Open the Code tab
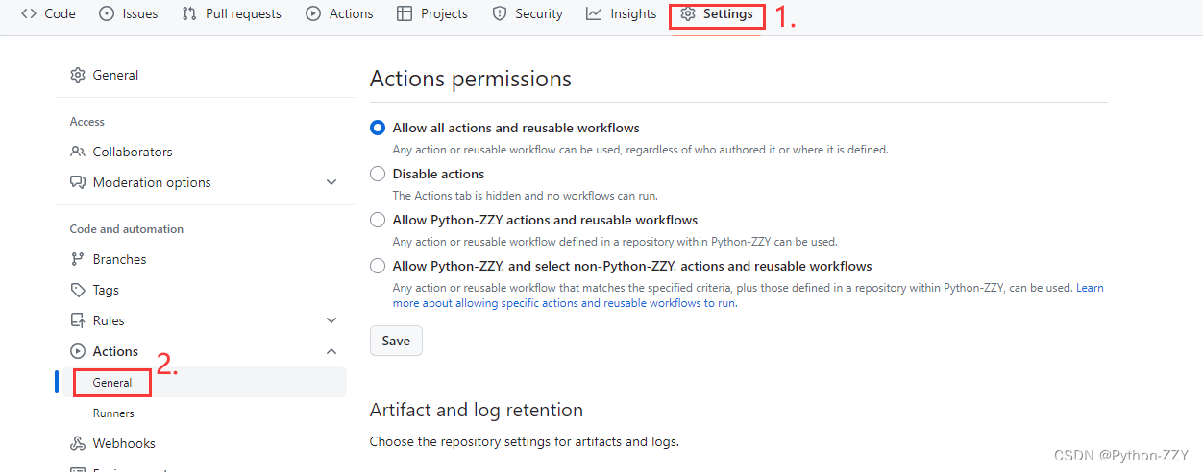 coord(48,13)
